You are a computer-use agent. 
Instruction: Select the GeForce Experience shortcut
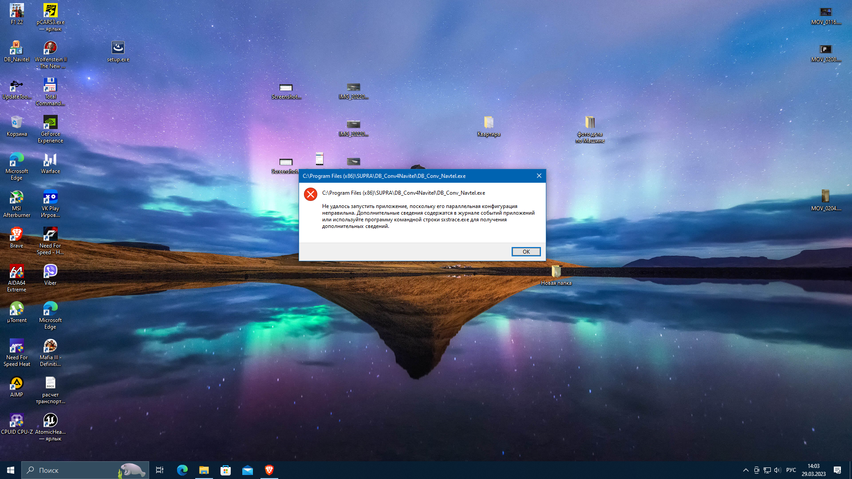[x=50, y=123]
